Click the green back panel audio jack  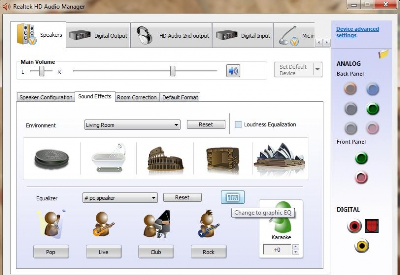[372, 108]
